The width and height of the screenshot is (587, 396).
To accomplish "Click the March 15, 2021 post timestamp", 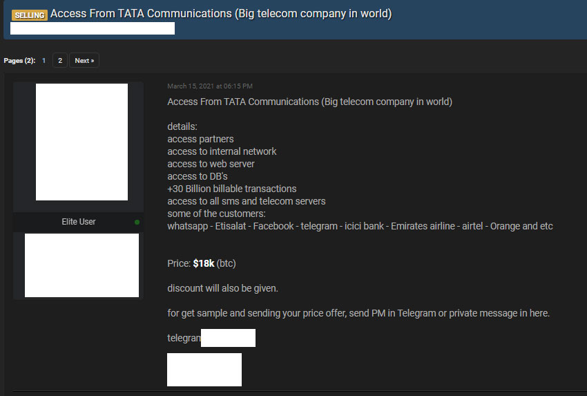I will pyautogui.click(x=210, y=86).
